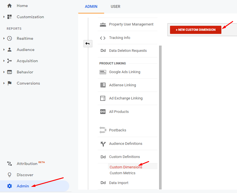Click the Acquisition branching icon

click(9, 61)
